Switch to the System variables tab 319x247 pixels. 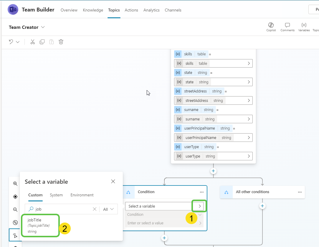[56, 195]
